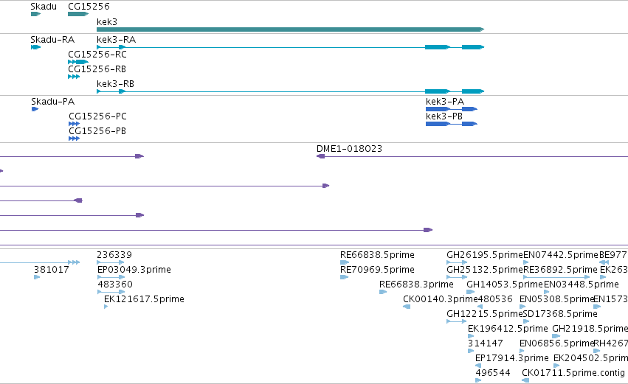The width and height of the screenshot is (628, 384).
Task: Click the GH26195.5prime EST label
Action: tap(485, 255)
